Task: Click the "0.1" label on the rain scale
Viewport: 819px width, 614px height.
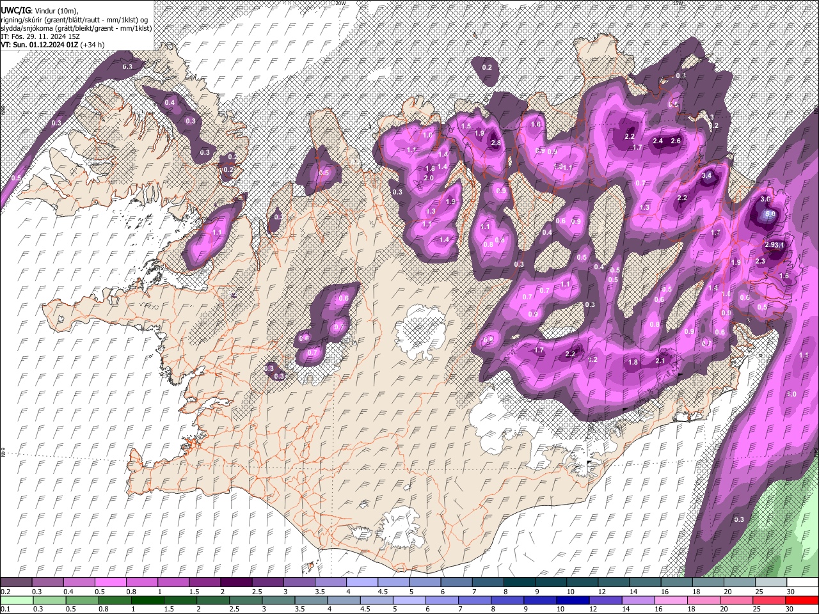Action: 5,609
